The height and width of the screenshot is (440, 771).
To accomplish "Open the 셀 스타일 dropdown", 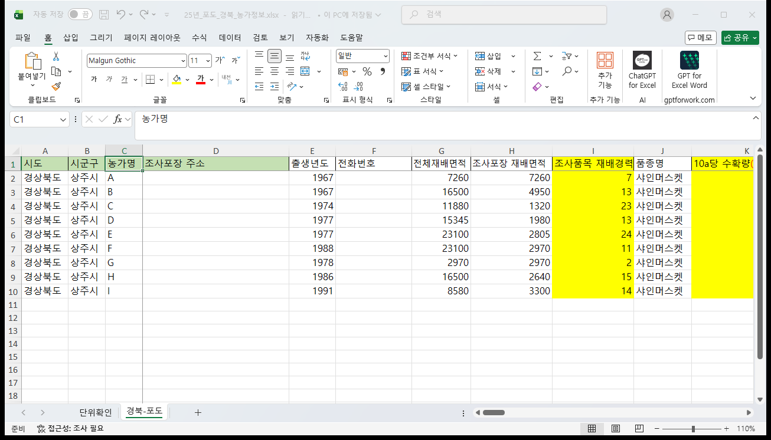I will [x=426, y=87].
